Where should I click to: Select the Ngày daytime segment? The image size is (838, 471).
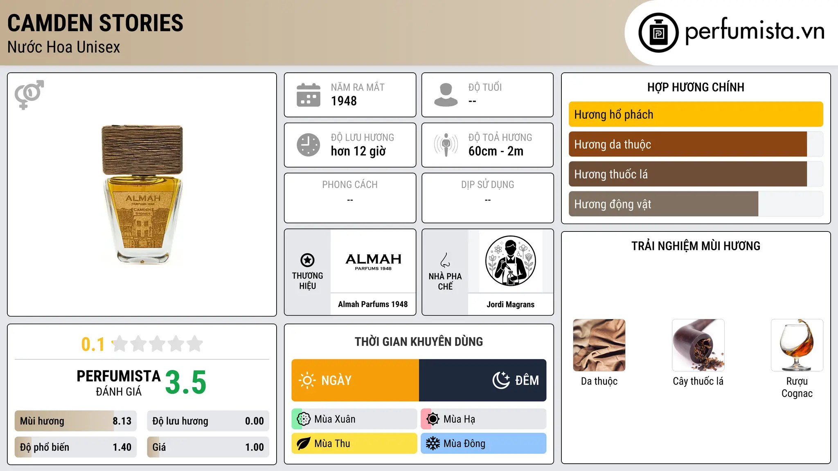point(355,380)
